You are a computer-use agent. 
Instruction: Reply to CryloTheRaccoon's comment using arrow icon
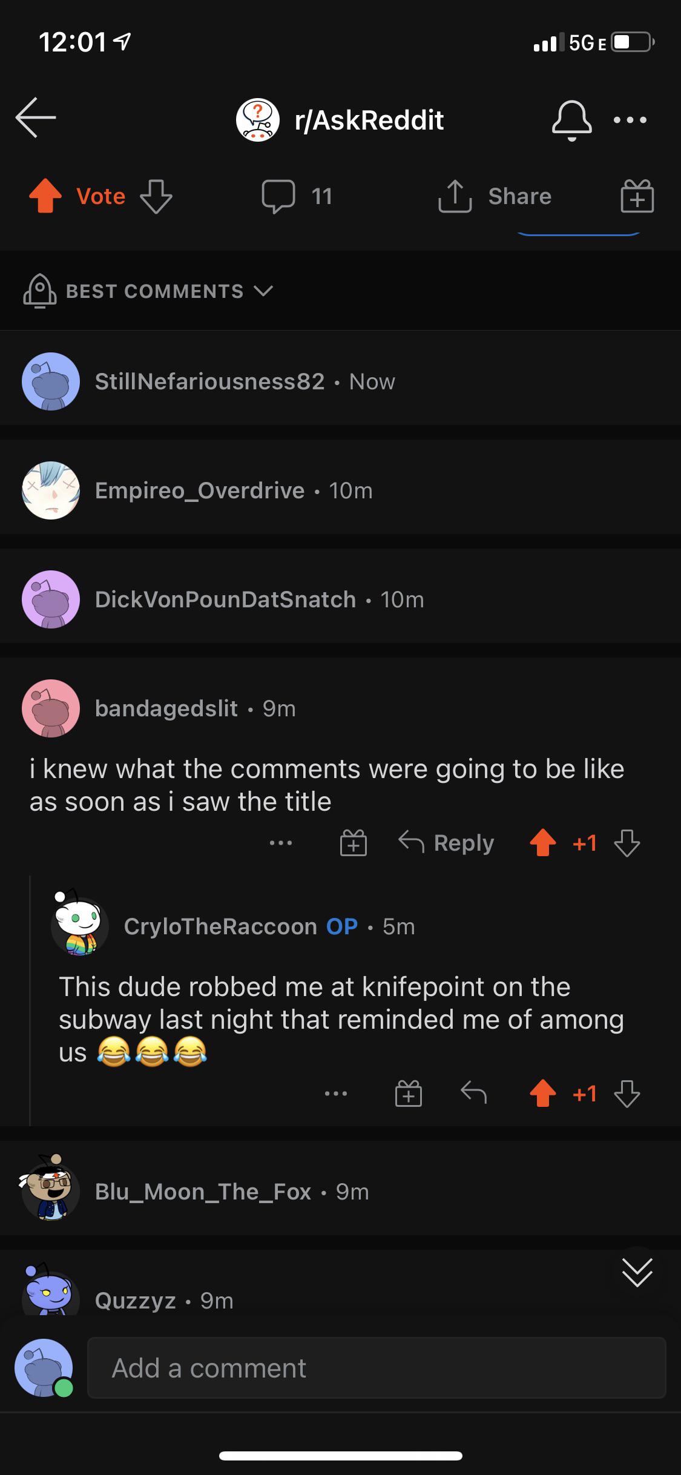tap(473, 1094)
